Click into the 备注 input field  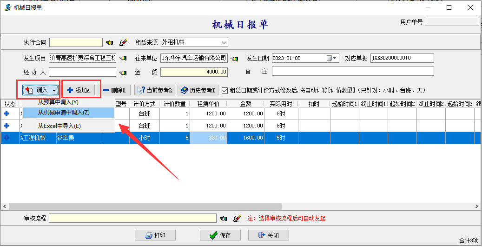coord(352,72)
